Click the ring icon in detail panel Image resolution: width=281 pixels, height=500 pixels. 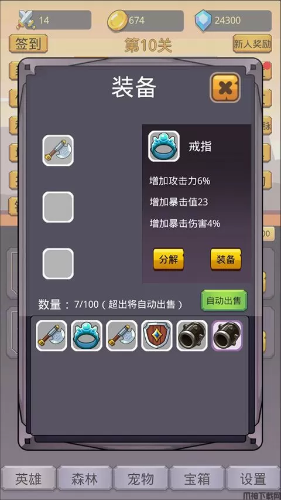pyautogui.click(x=164, y=146)
